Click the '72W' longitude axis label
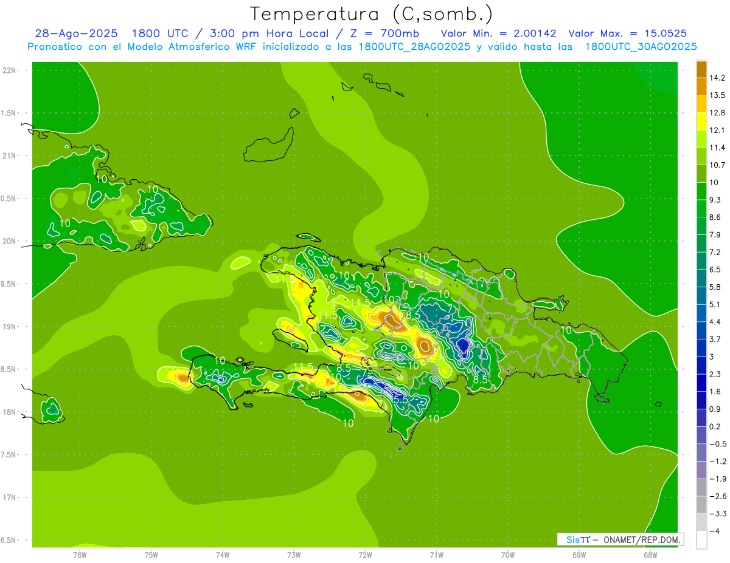The width and height of the screenshot is (730, 563). tap(365, 555)
